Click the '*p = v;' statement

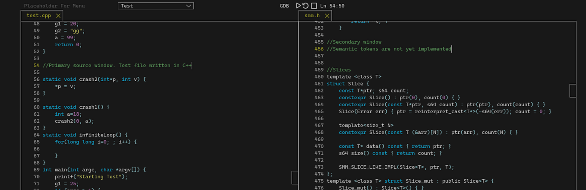pos(65,86)
